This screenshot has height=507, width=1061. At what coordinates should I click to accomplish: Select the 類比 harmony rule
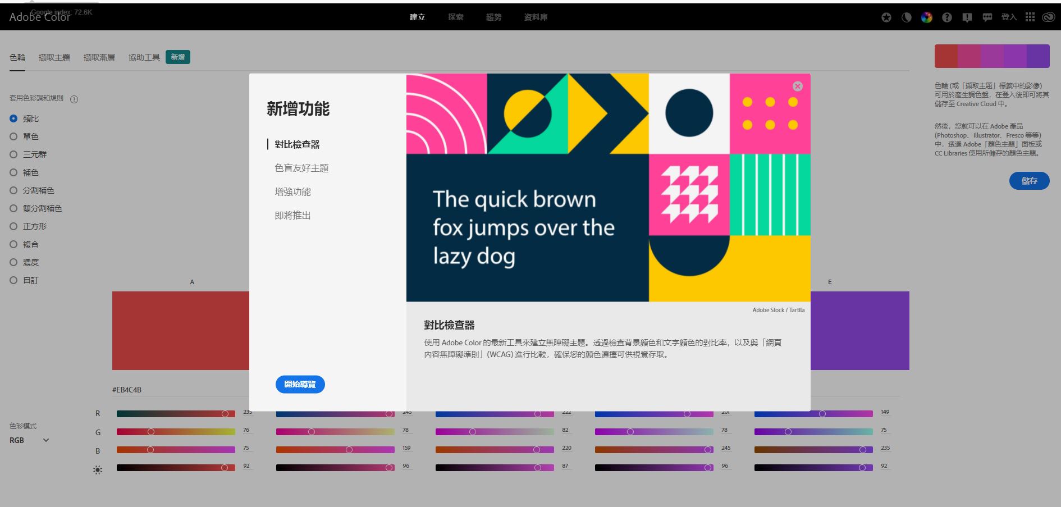pos(24,118)
